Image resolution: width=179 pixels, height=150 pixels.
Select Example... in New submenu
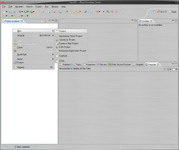point(71,56)
